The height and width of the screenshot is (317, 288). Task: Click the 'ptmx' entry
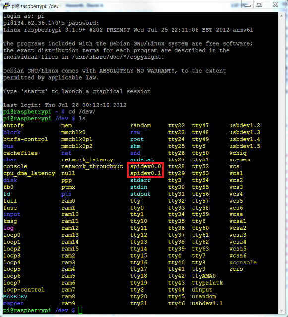coord(68,187)
